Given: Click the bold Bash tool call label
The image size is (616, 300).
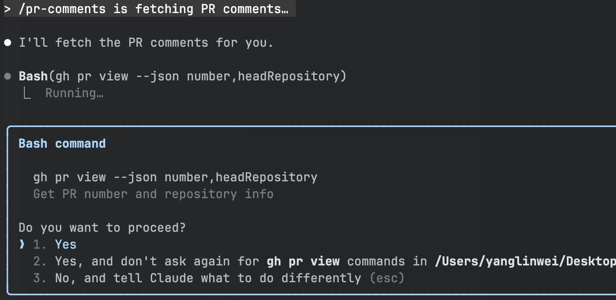Looking at the screenshot, I should point(33,76).
